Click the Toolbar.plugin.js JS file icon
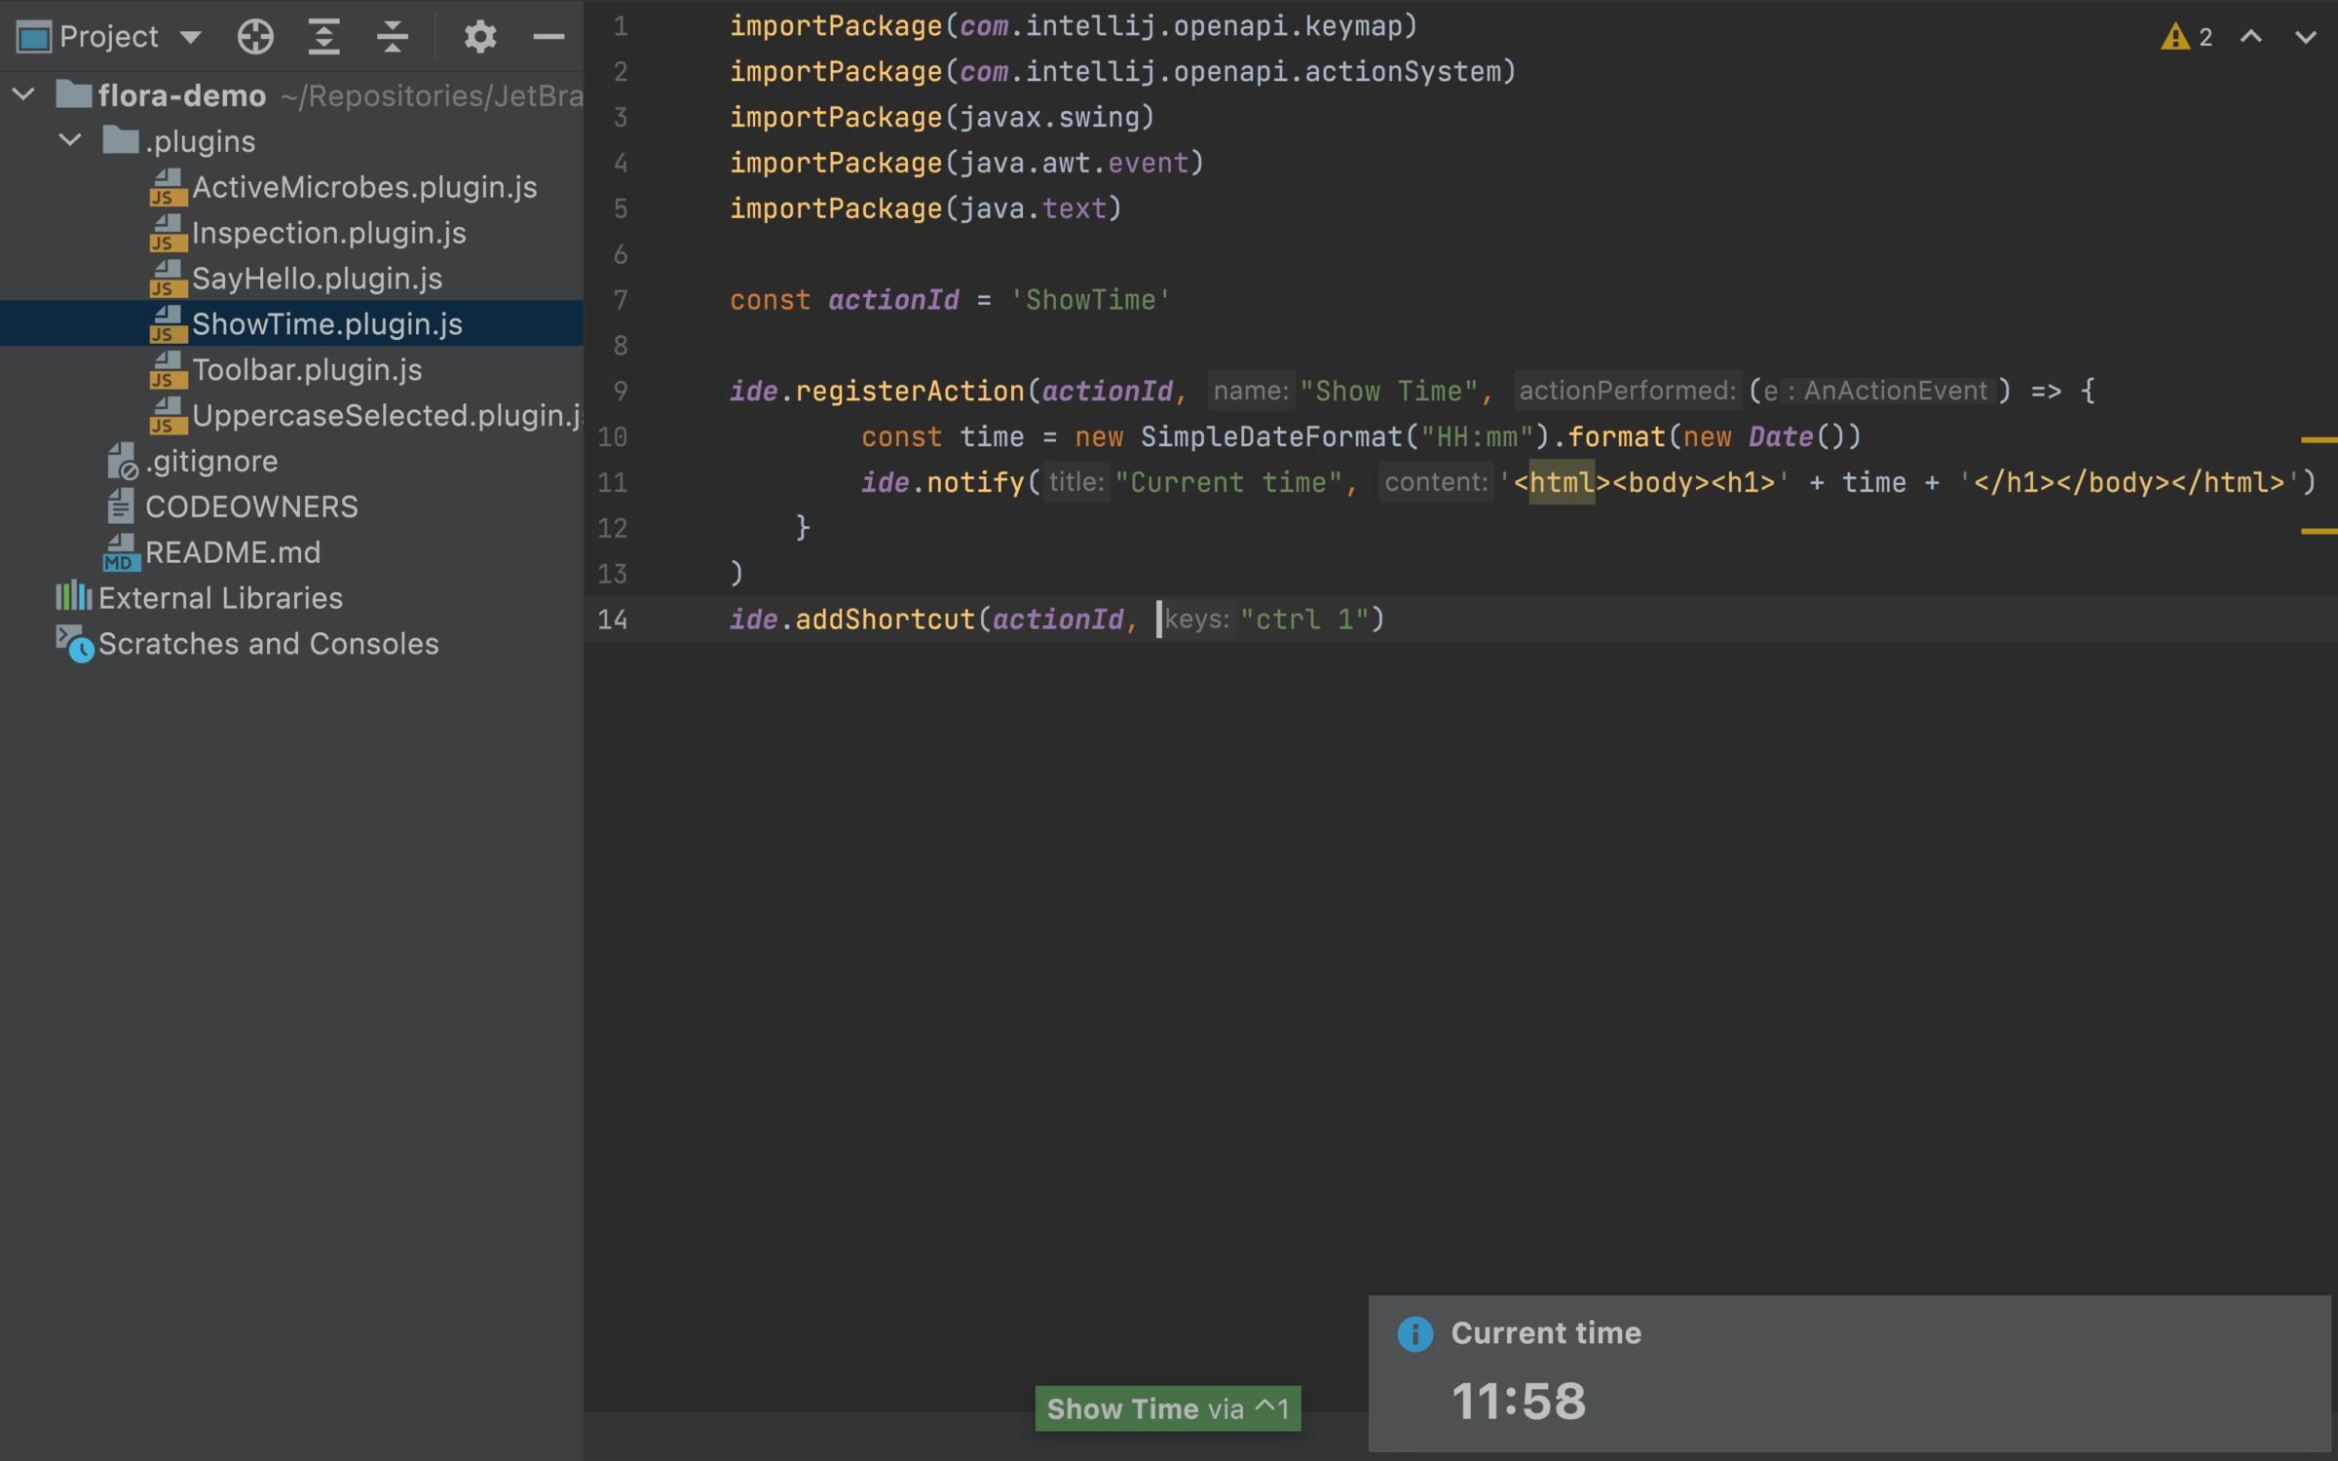Screen dimensions: 2338x1461 (x=168, y=370)
